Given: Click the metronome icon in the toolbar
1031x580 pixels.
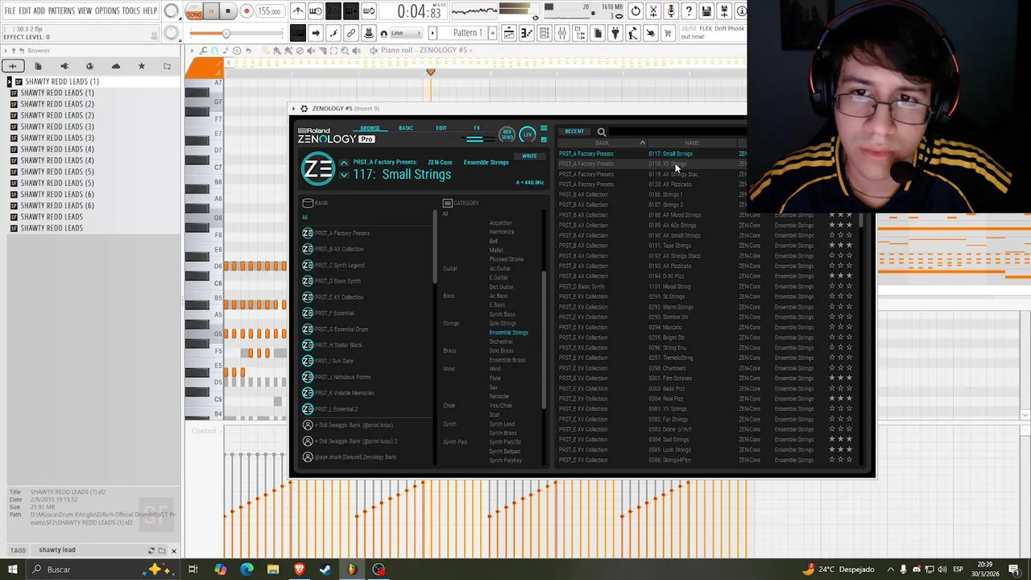Looking at the screenshot, I should 298,11.
